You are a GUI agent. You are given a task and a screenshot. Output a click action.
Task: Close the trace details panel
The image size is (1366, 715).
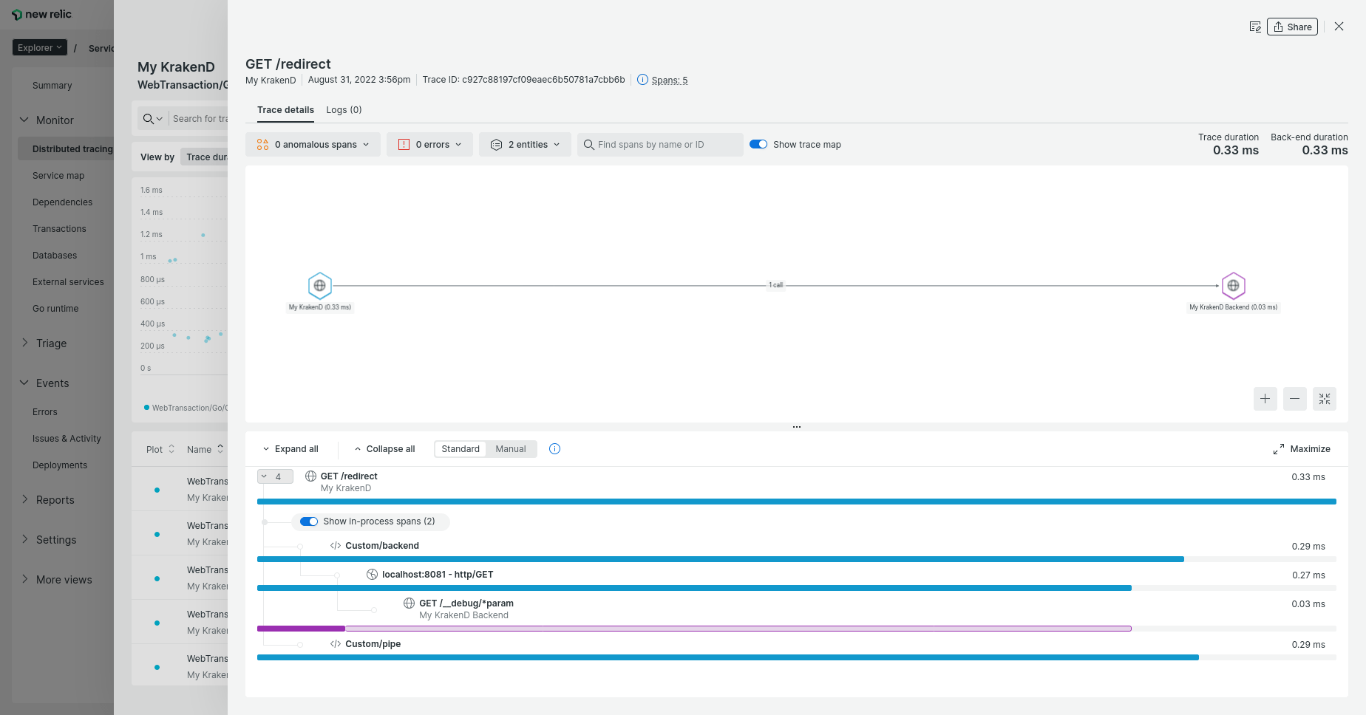pos(1339,27)
